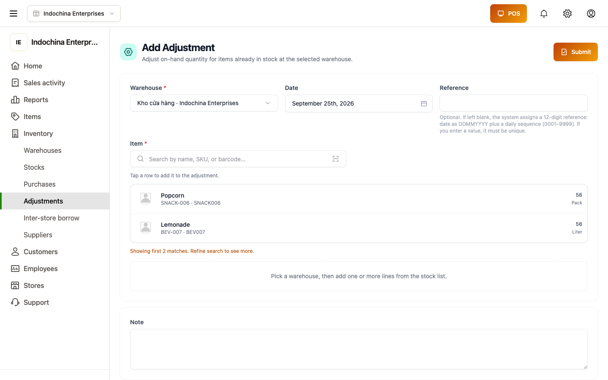
Task: Open Inter-store borrow page
Action: 52,218
